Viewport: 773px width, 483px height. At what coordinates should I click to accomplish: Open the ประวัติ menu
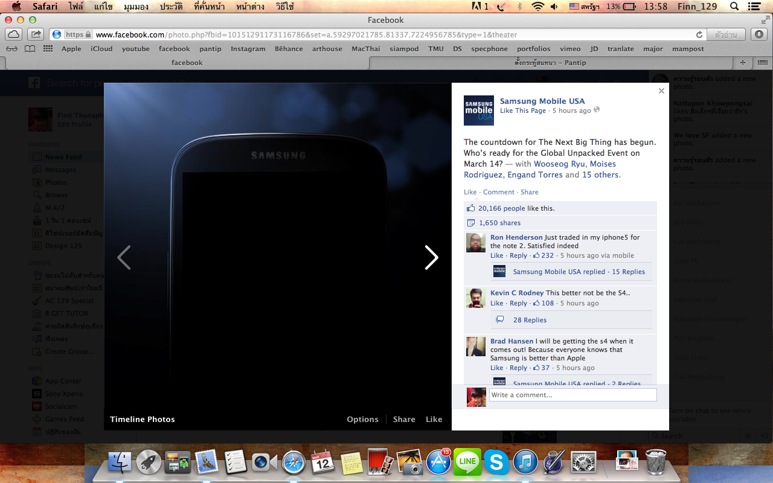tap(172, 6)
